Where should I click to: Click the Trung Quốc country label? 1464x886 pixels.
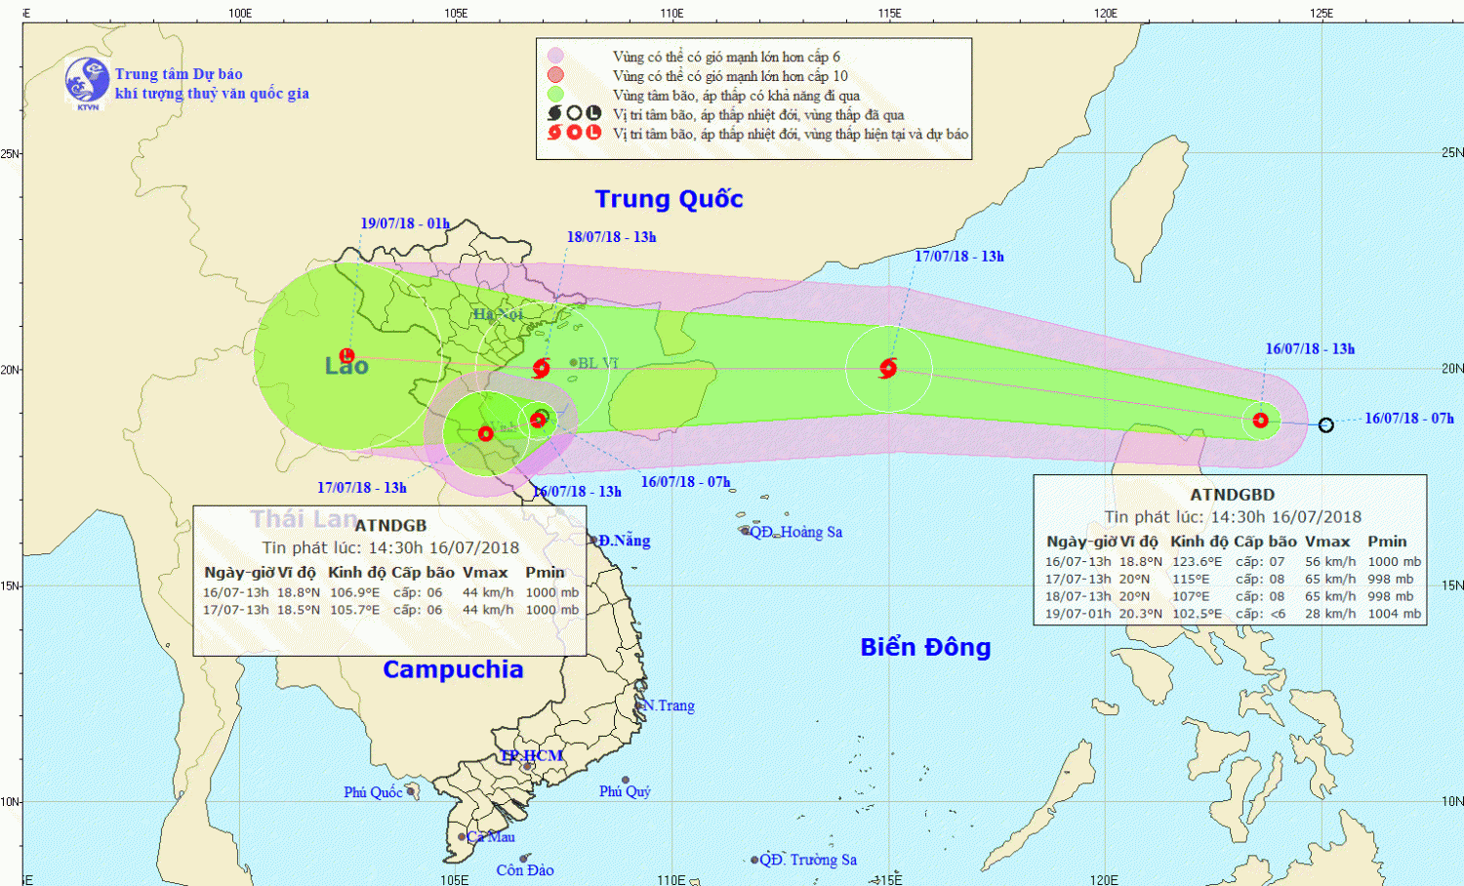click(x=669, y=199)
